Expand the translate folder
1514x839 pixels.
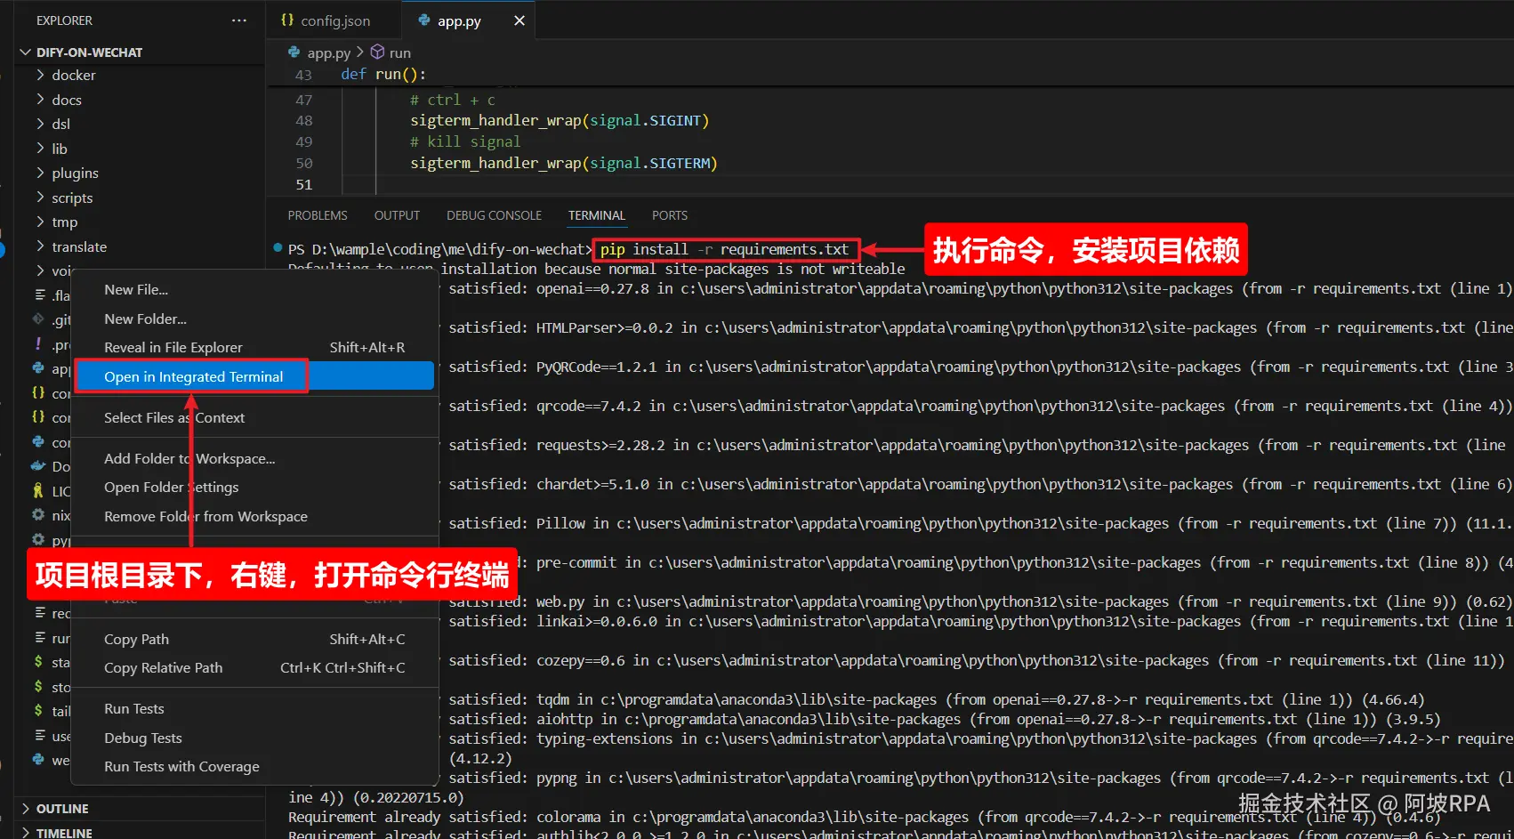[x=141, y=246]
